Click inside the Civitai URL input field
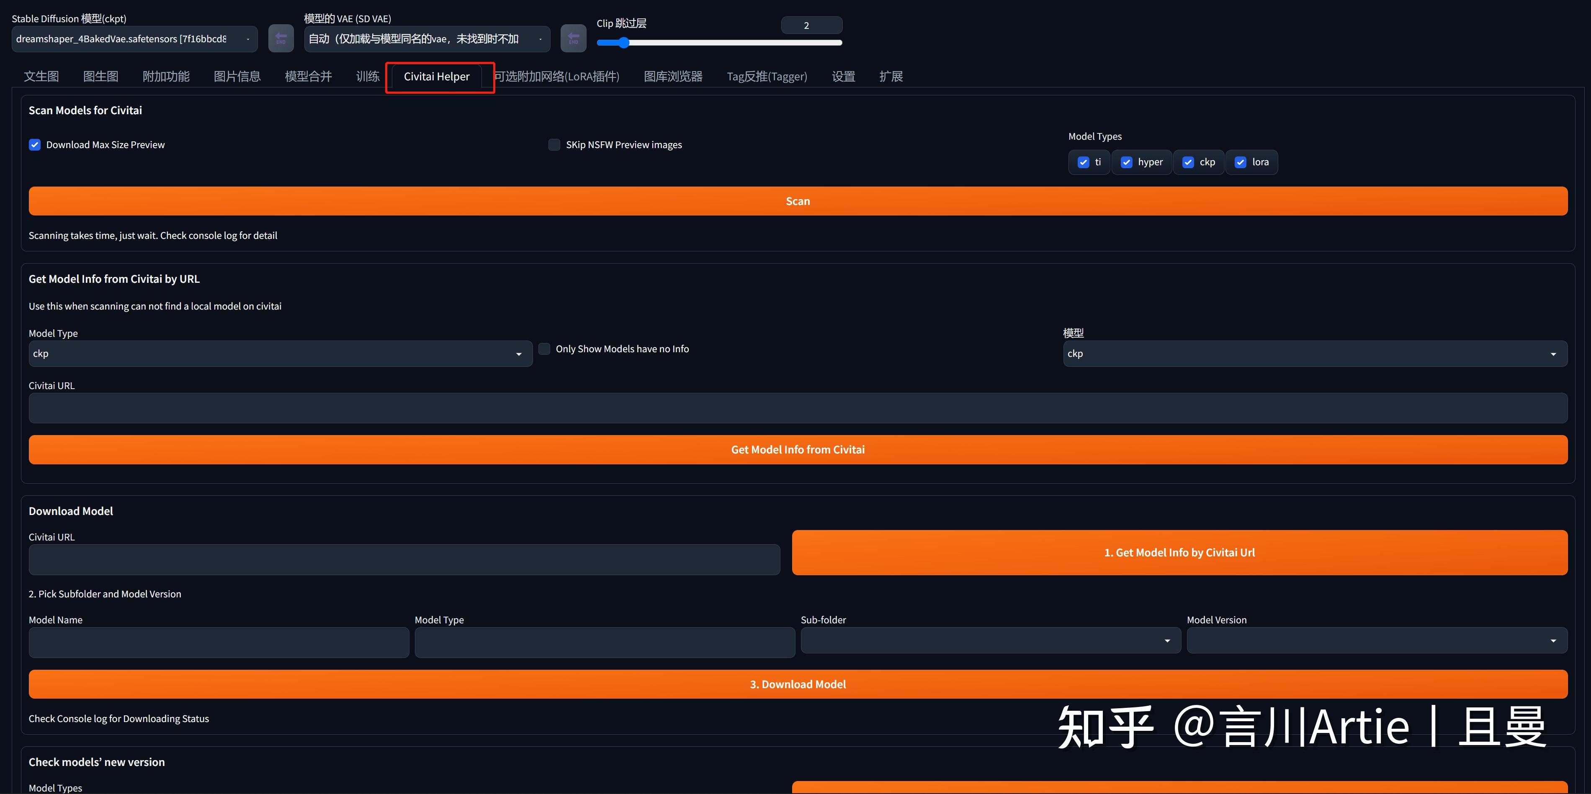The image size is (1591, 794). [797, 408]
